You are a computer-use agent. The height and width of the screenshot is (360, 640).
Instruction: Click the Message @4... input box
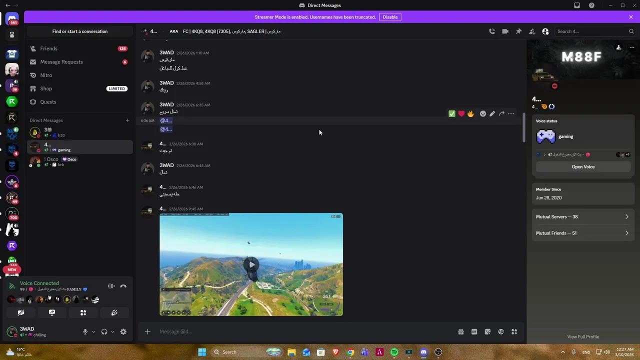click(x=305, y=331)
